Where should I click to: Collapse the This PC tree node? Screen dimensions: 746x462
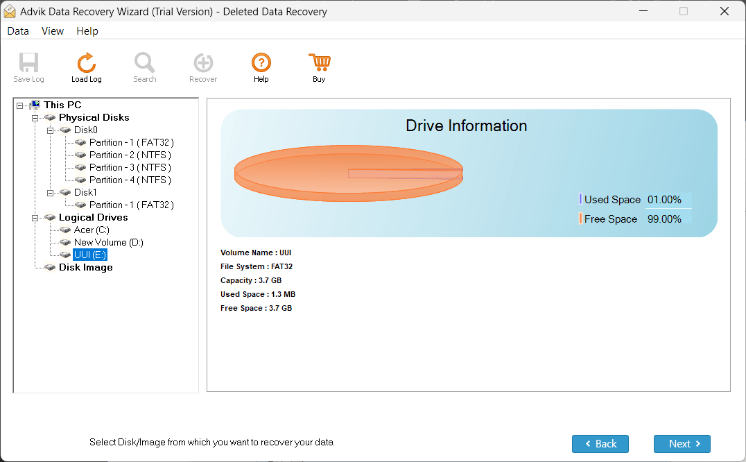[x=19, y=105]
